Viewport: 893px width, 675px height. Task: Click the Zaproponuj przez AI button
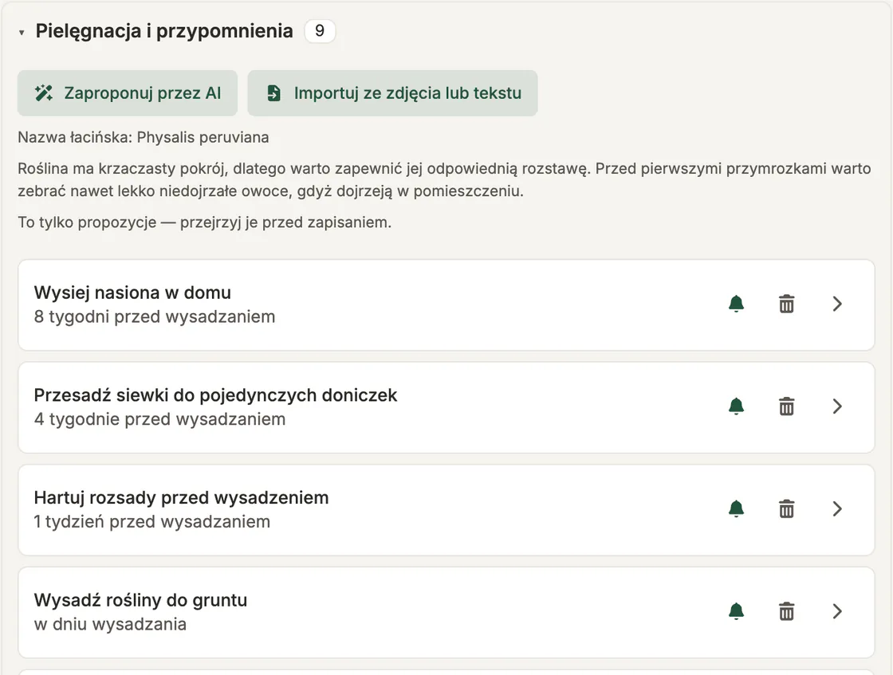[x=128, y=92]
